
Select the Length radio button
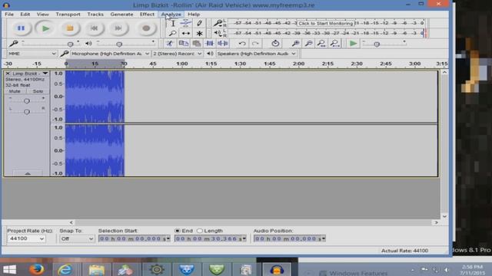pyautogui.click(x=200, y=231)
